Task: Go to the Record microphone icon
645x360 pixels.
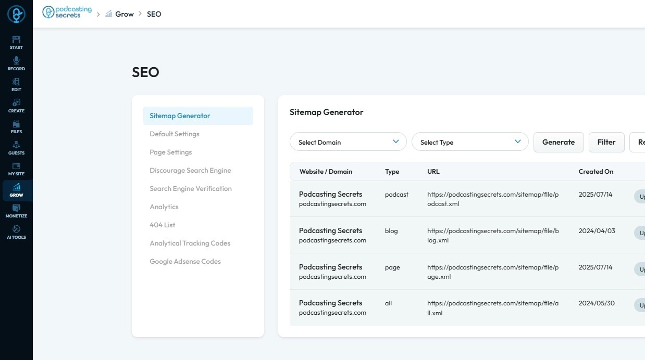Action: pos(16,63)
